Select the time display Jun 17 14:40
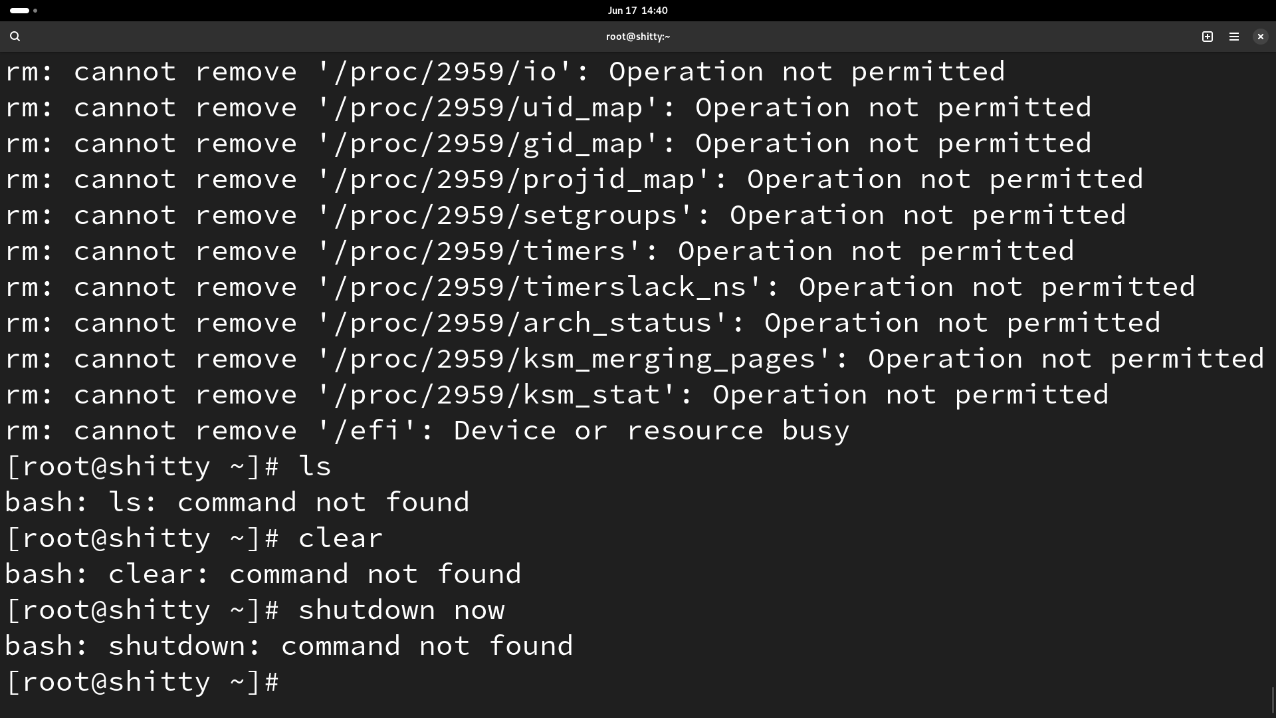The image size is (1276, 718). [638, 10]
